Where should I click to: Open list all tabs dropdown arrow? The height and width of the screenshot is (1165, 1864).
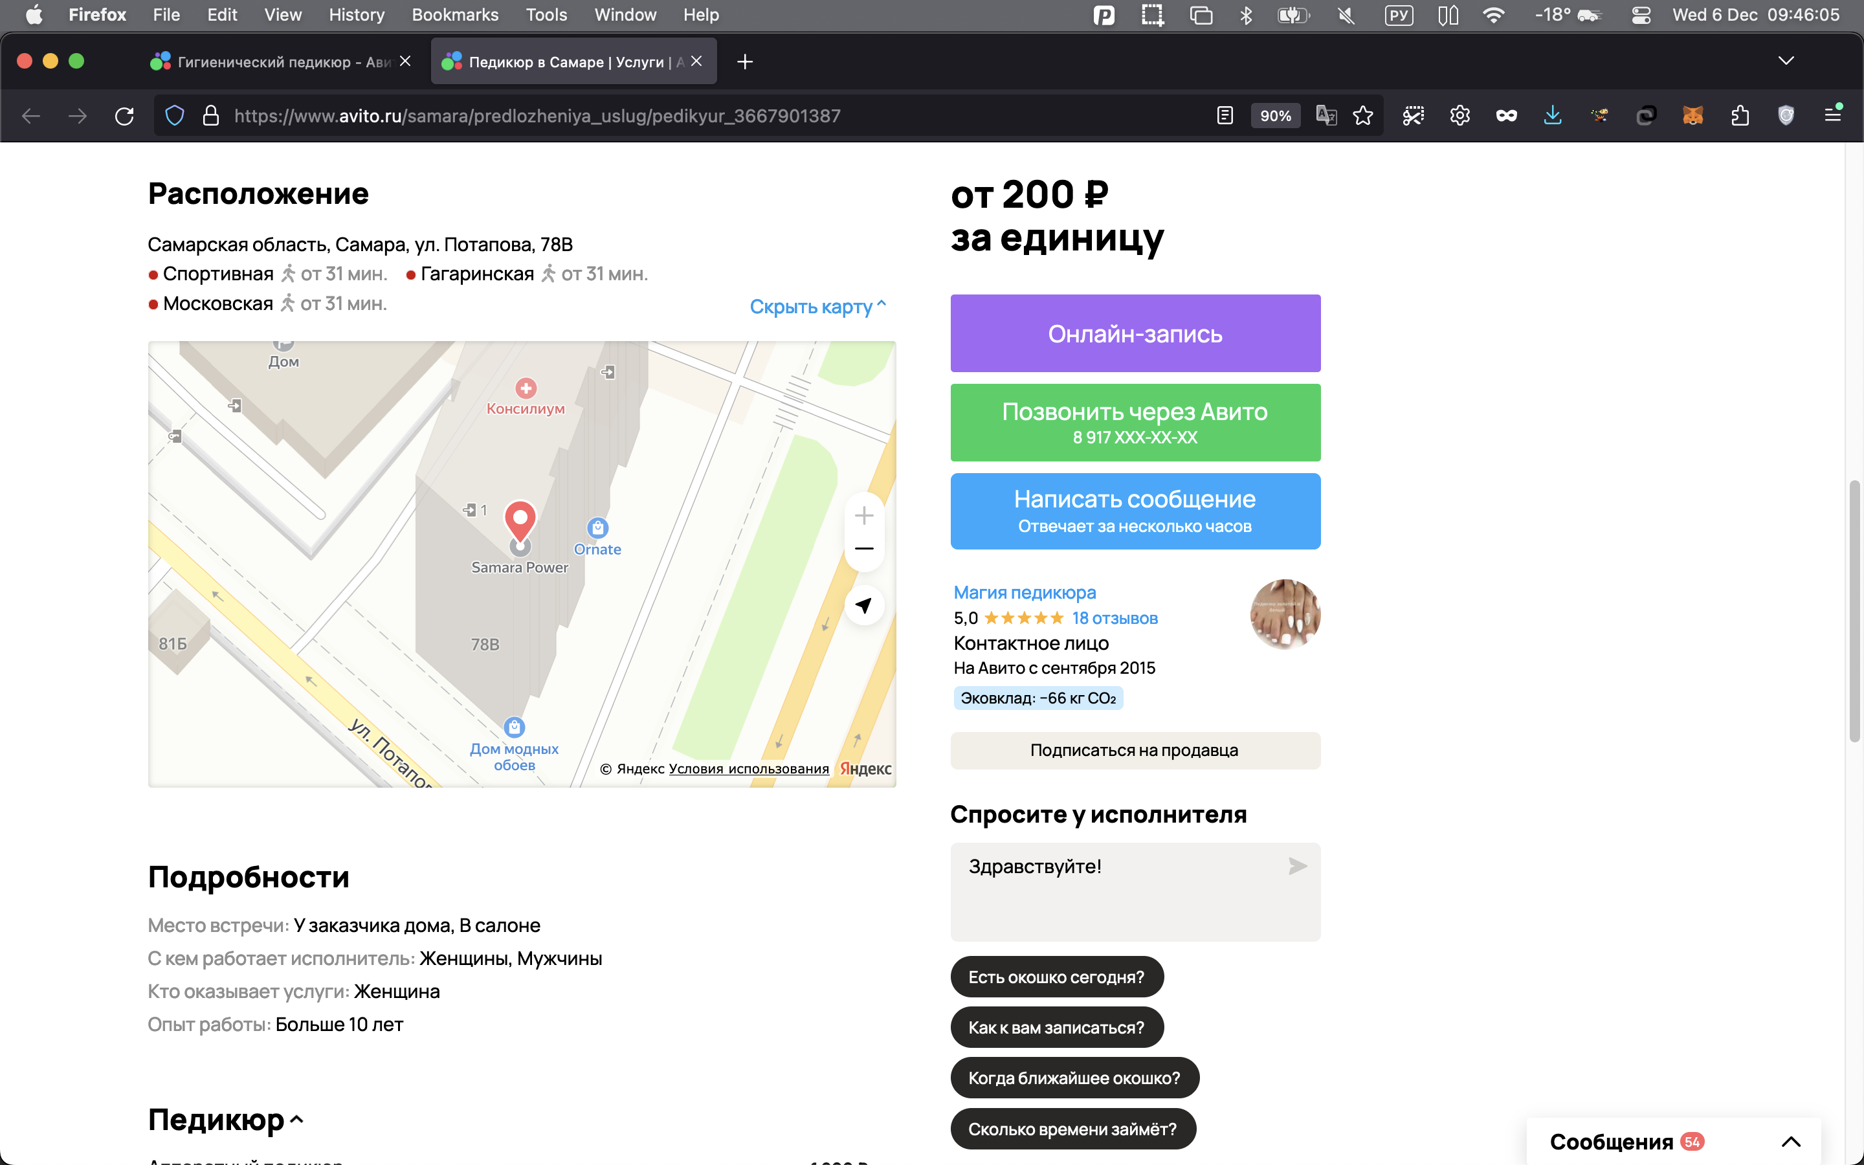[1786, 61]
